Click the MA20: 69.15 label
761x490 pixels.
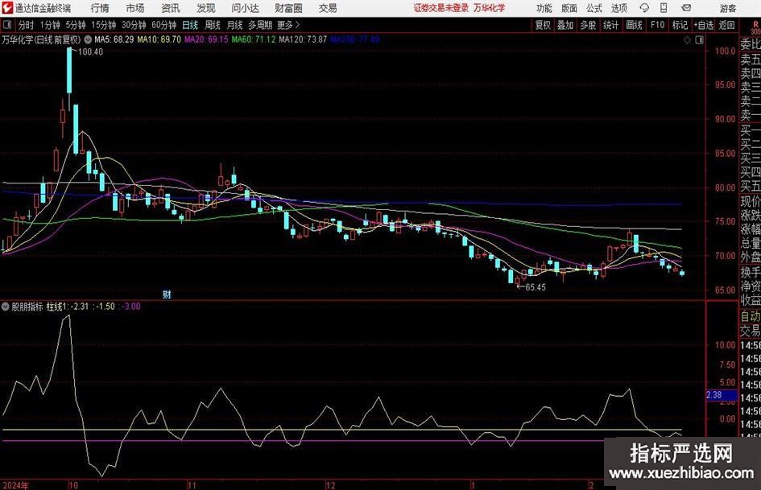[x=206, y=39]
